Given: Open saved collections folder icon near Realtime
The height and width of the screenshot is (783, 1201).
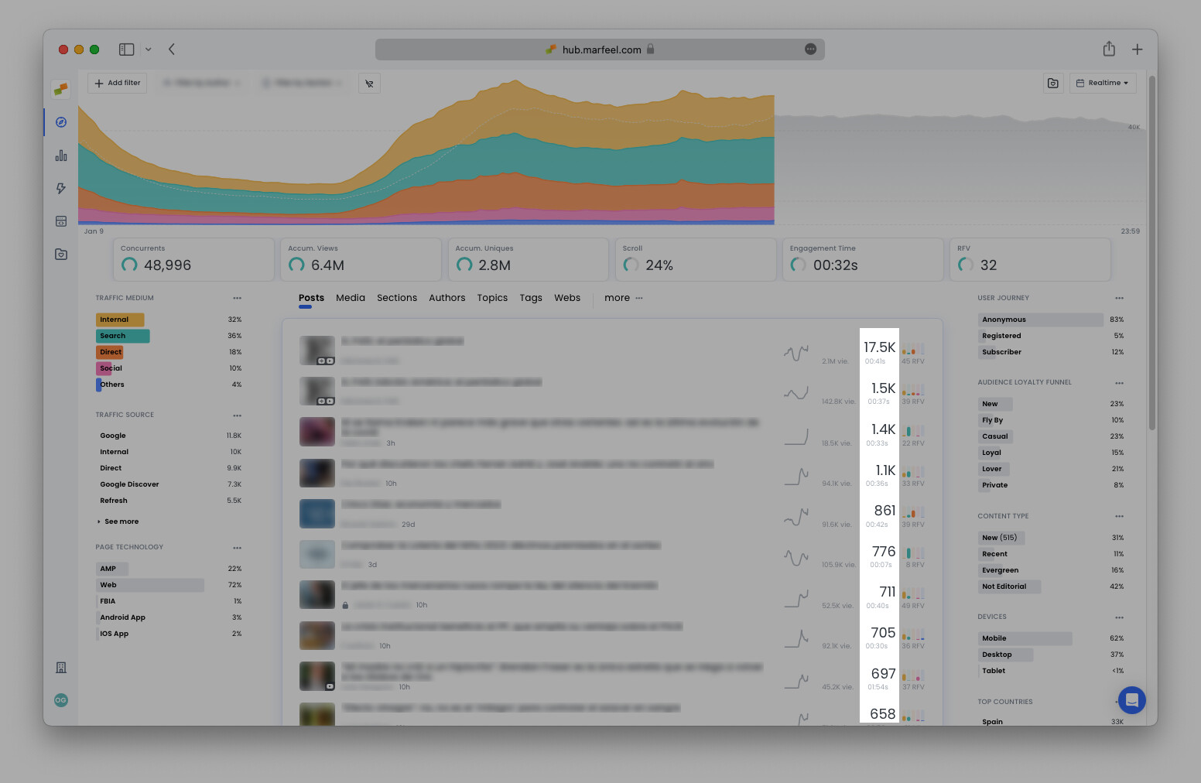Looking at the screenshot, I should pos(1052,83).
